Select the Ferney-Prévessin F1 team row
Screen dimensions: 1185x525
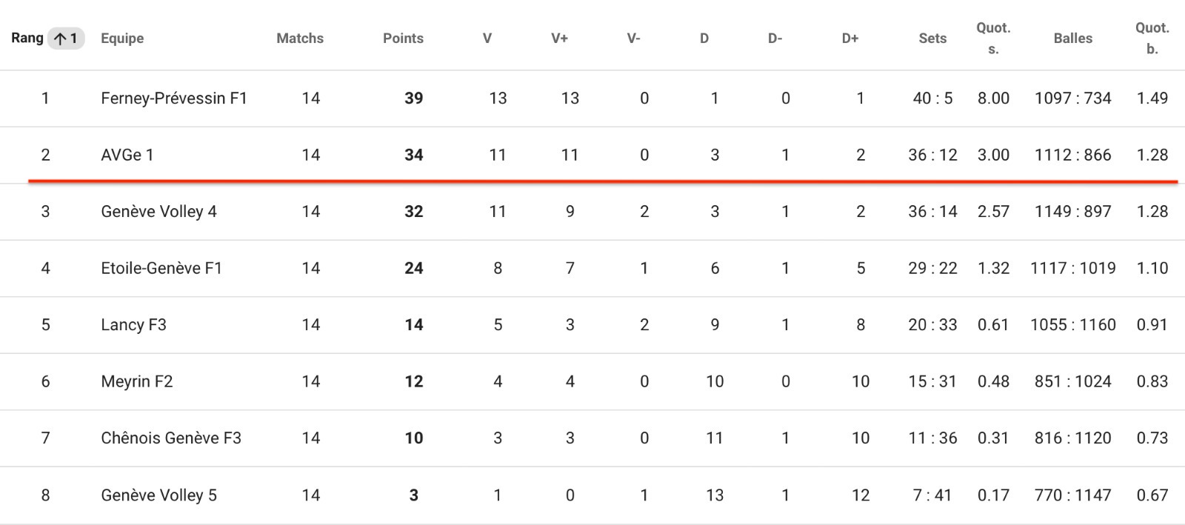pos(592,98)
